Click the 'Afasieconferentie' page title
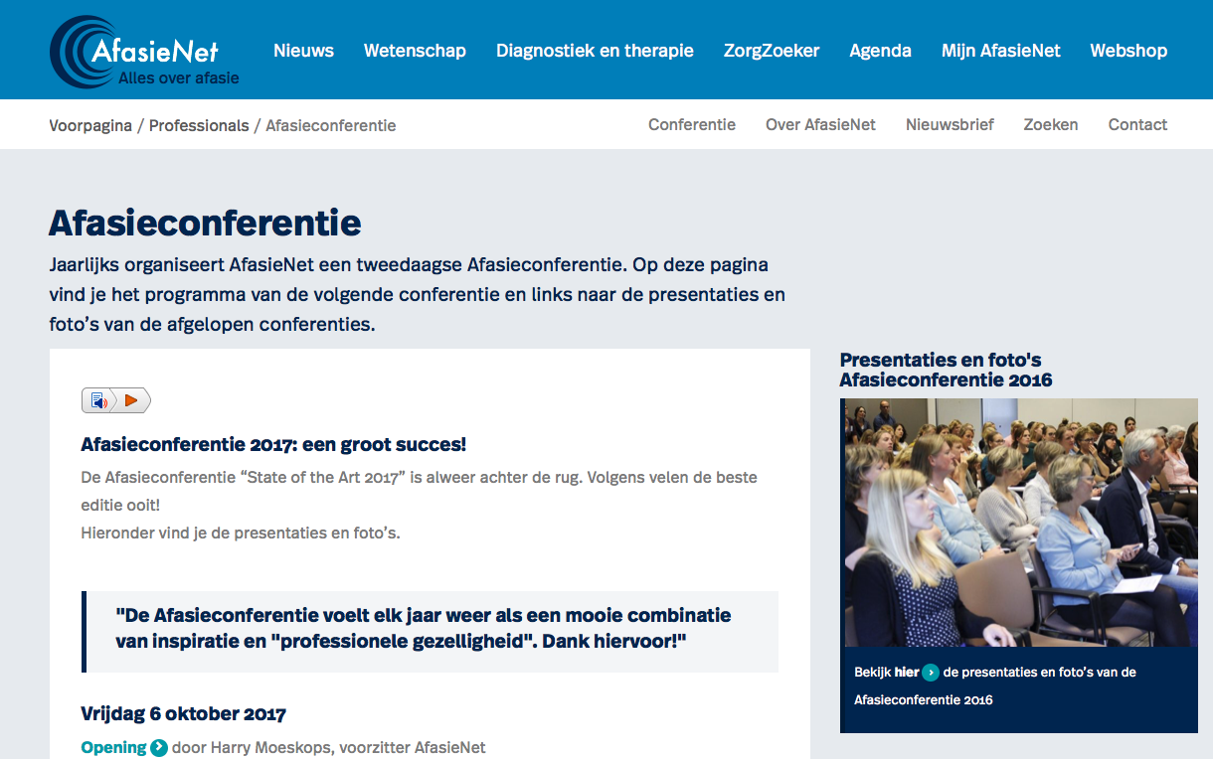 [205, 223]
